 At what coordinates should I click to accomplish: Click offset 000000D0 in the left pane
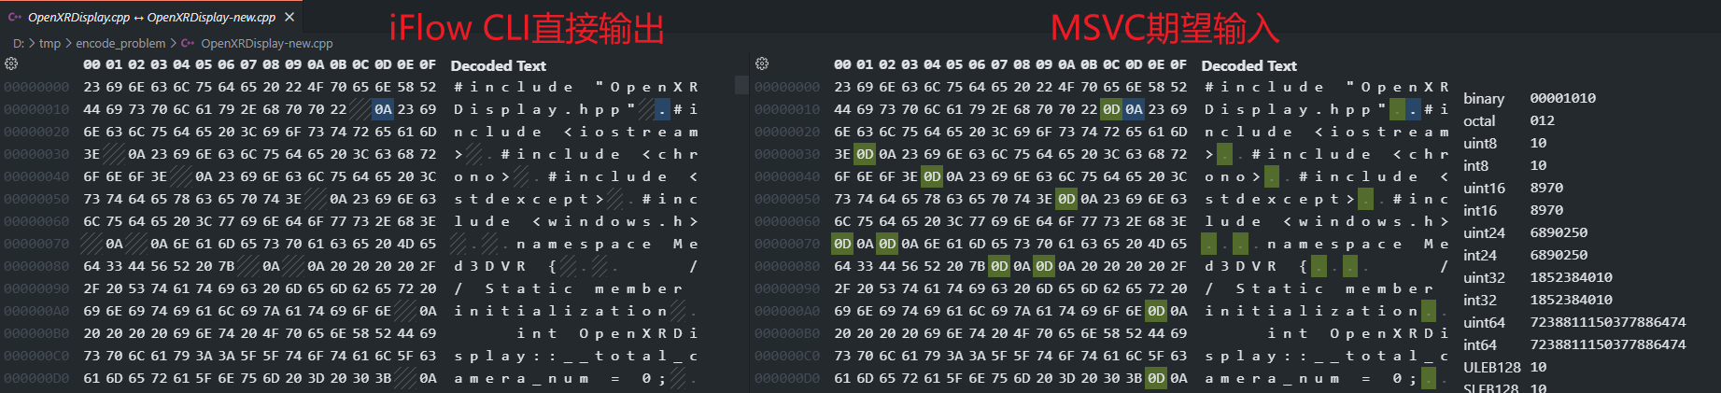[36, 378]
